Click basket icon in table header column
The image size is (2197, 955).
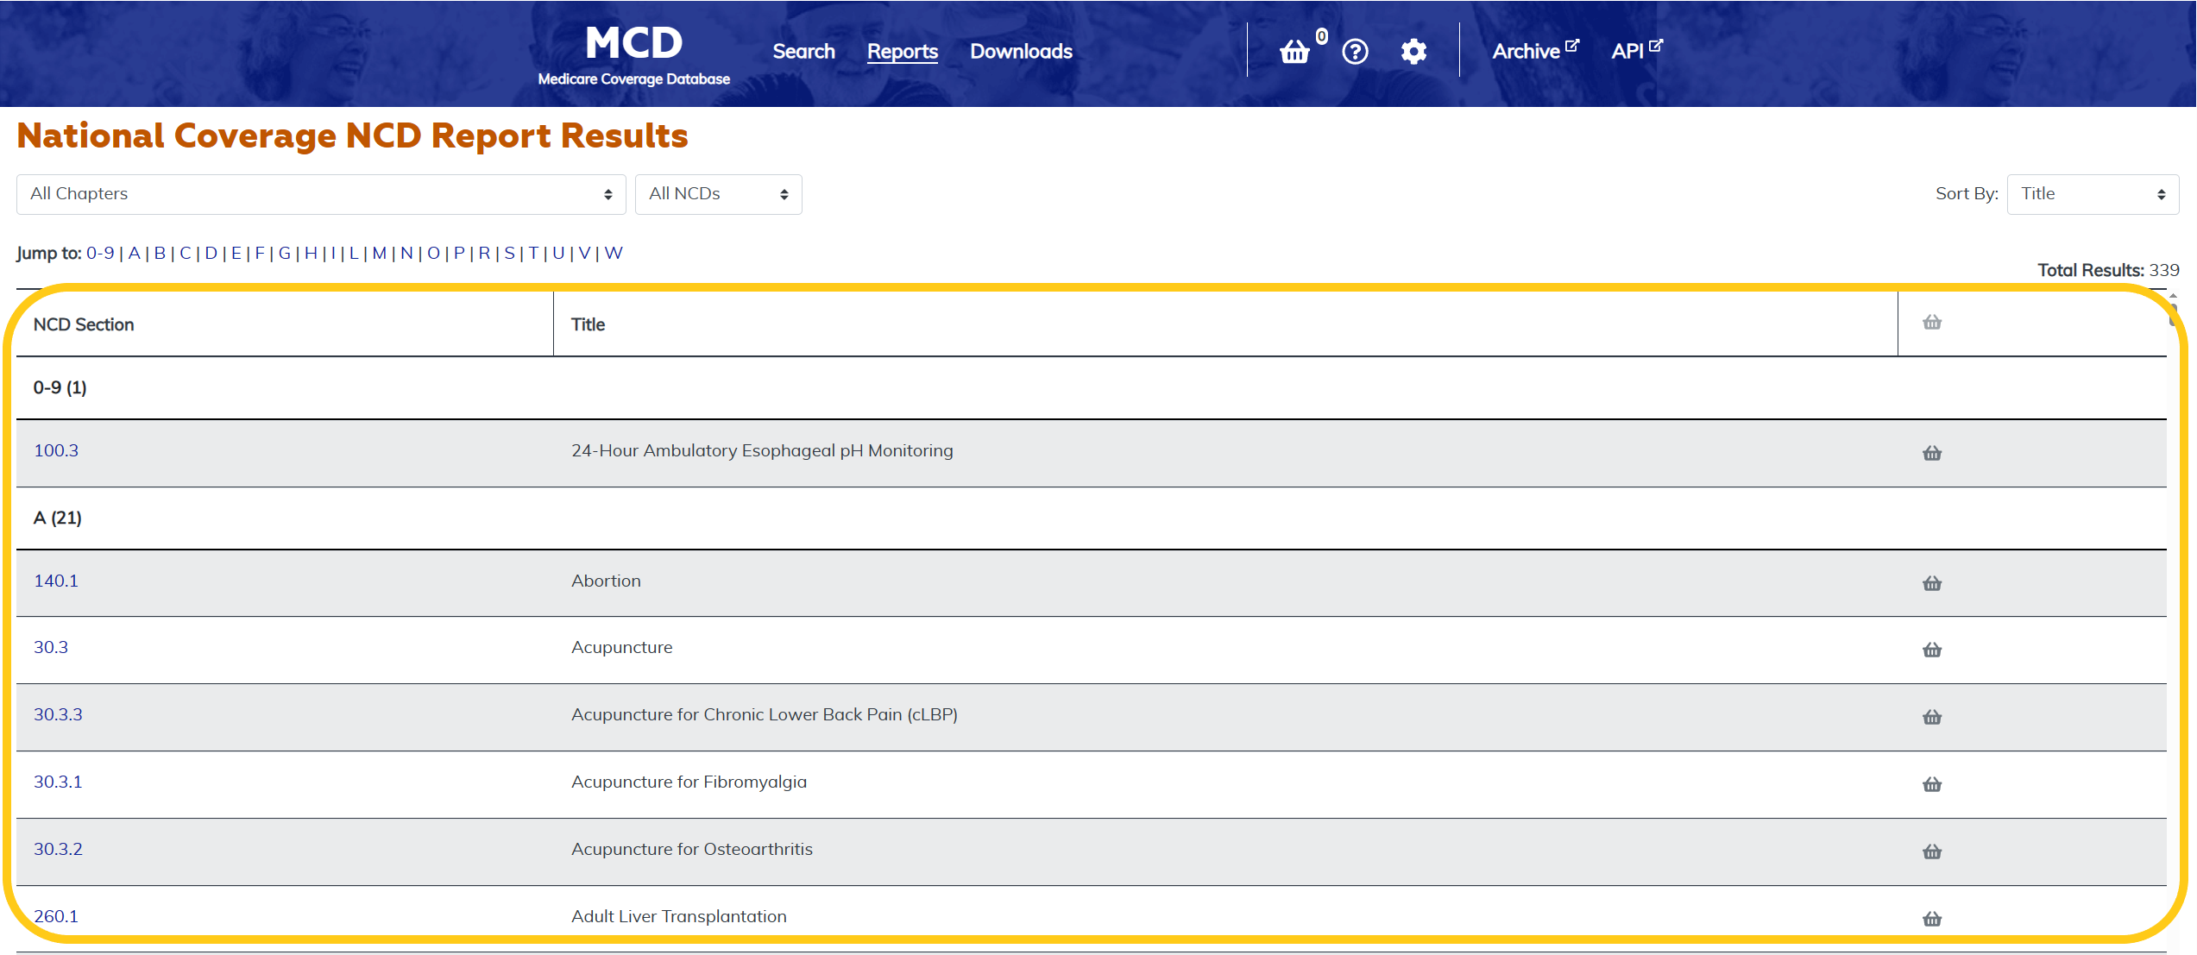pos(1932,323)
